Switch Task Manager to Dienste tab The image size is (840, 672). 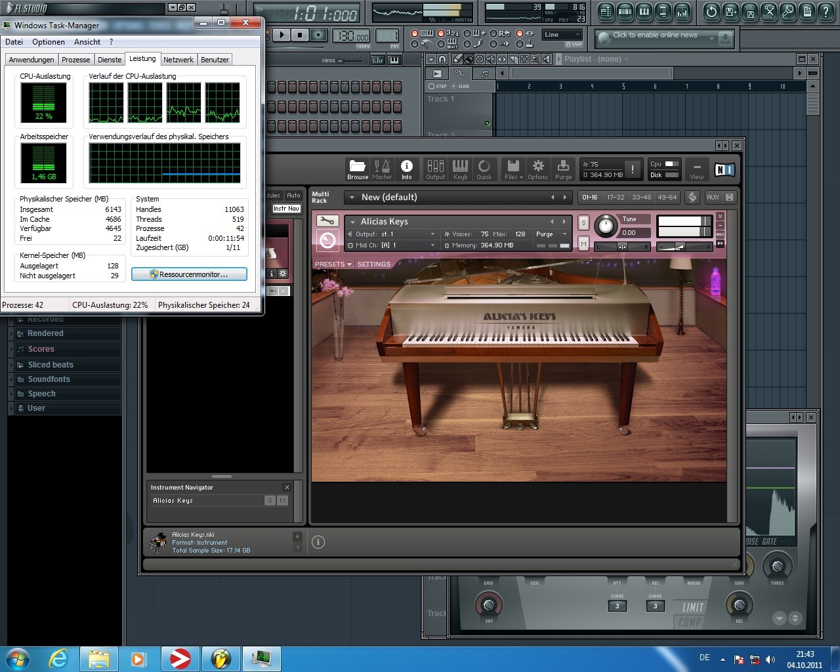[110, 60]
